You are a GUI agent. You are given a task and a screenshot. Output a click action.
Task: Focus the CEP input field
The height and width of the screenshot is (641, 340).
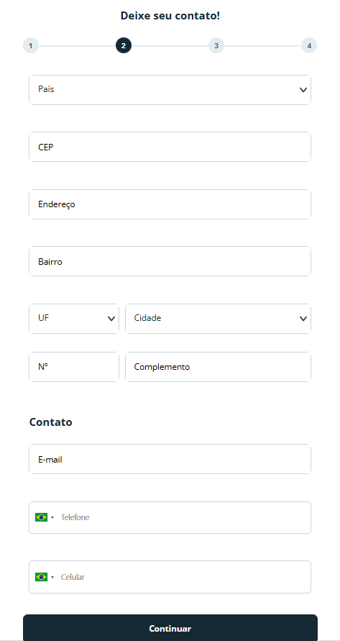click(x=170, y=147)
